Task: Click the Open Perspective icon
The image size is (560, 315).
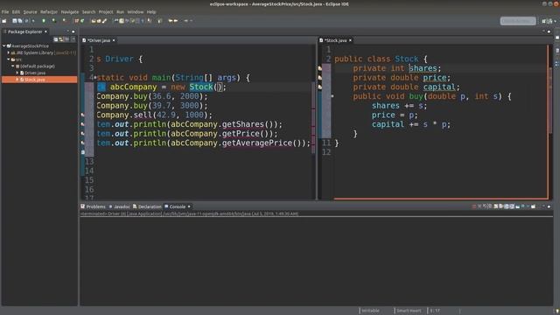Action: pos(544,21)
